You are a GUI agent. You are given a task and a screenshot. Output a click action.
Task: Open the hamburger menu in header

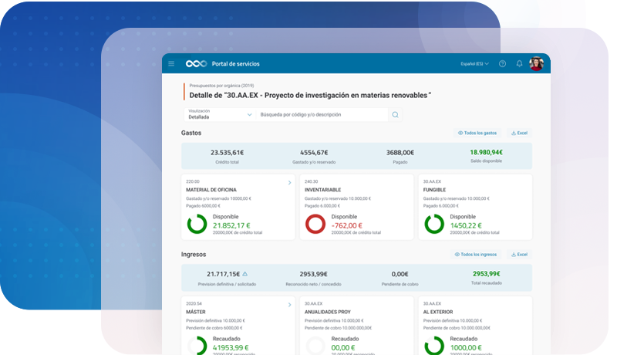pos(171,63)
